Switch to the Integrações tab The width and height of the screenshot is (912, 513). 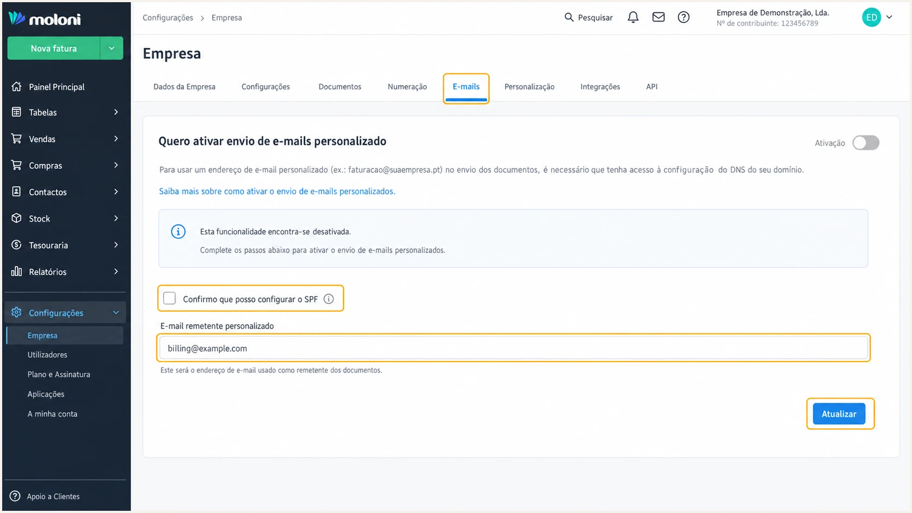[x=600, y=87]
